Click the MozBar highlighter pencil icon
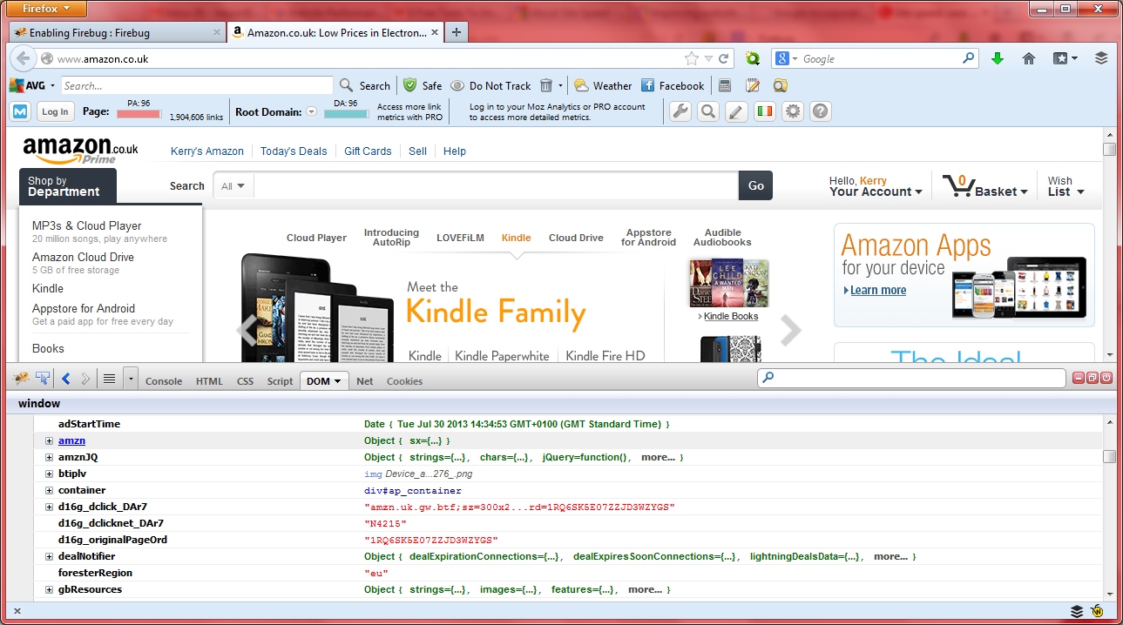The image size is (1123, 625). tap(736, 111)
